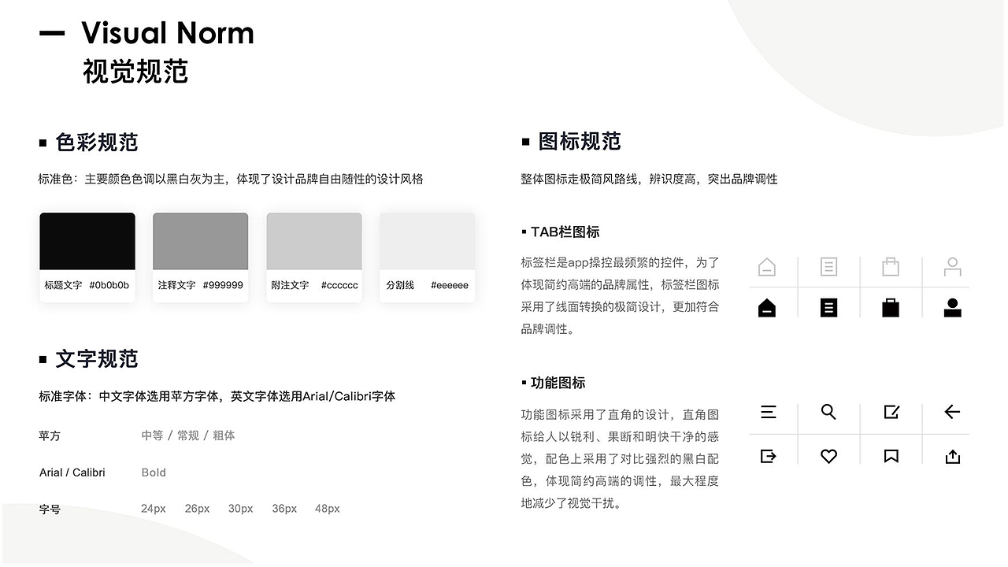Click the 图标规范 section heading
Image resolution: width=1008 pixels, height=567 pixels.
coord(580,142)
